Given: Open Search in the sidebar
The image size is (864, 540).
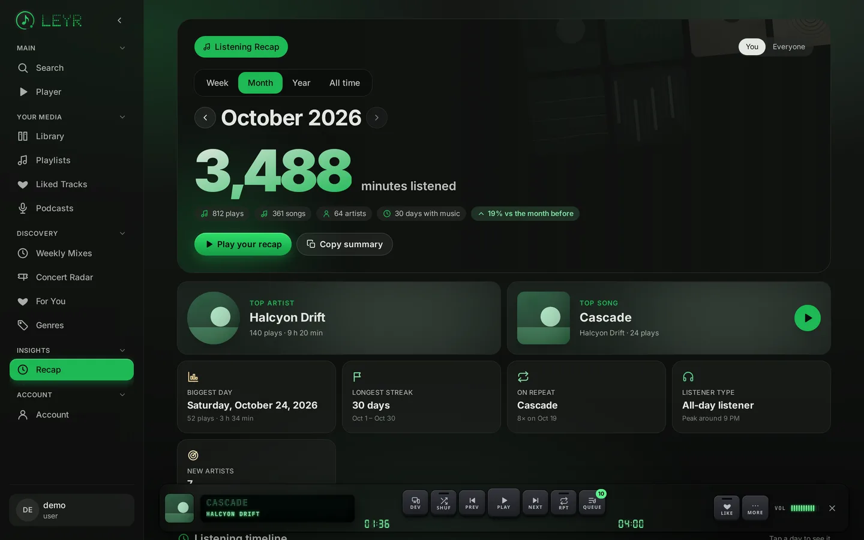Looking at the screenshot, I should (x=71, y=68).
